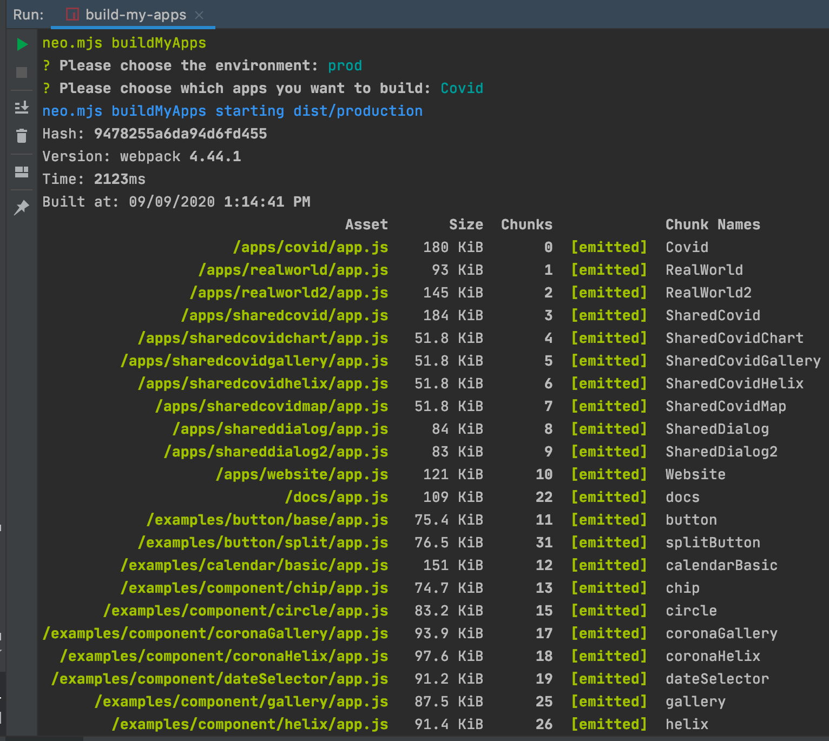Viewport: 829px width, 741px height.
Task: Rerun the build-my-apps configuration with green play icon
Action: tap(22, 44)
